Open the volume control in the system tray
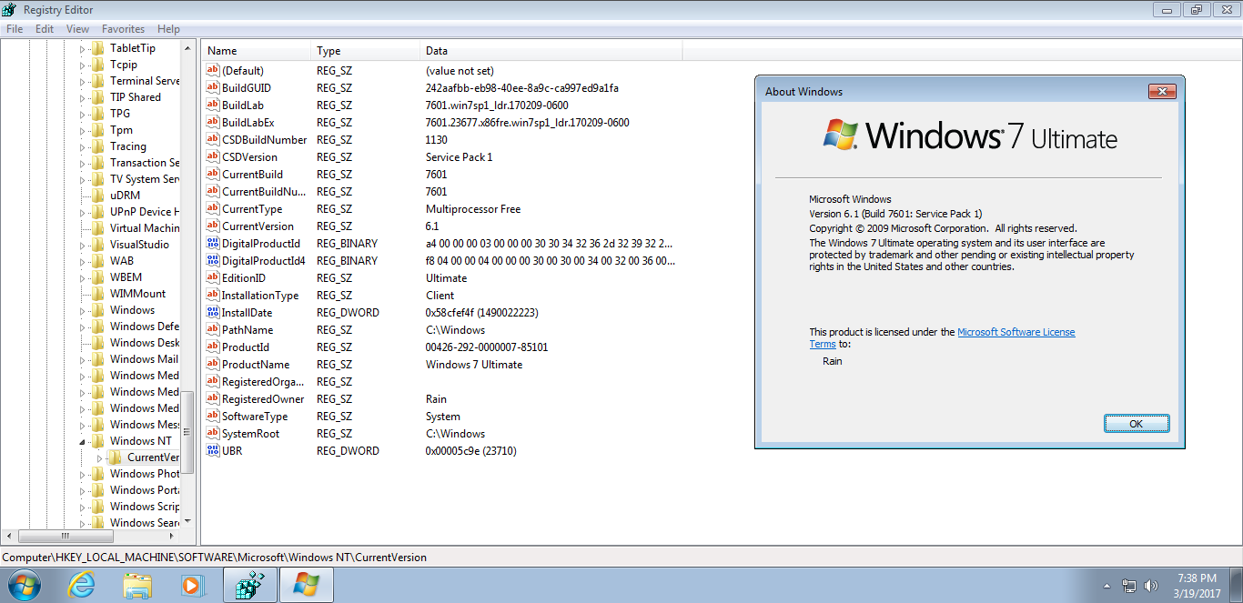 (1151, 586)
